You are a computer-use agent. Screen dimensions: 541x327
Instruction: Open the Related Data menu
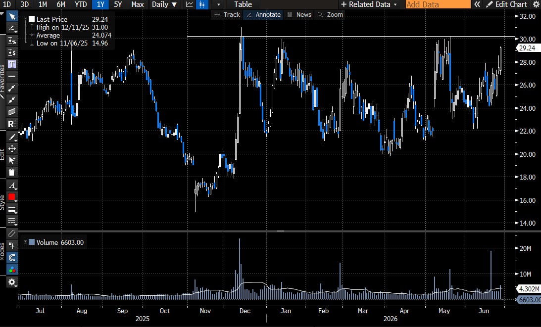[x=369, y=4]
